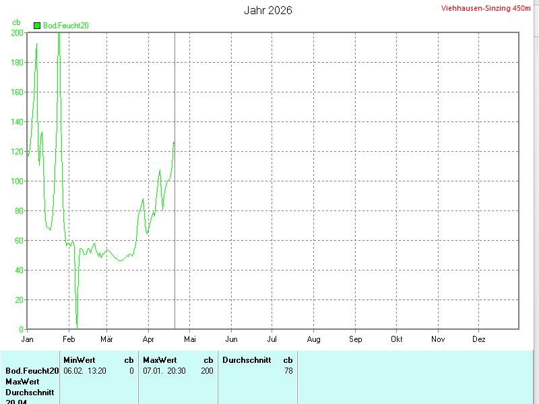The image size is (539, 404).
Task: Click the gray vertical current-date line in April
Action: (175, 202)
